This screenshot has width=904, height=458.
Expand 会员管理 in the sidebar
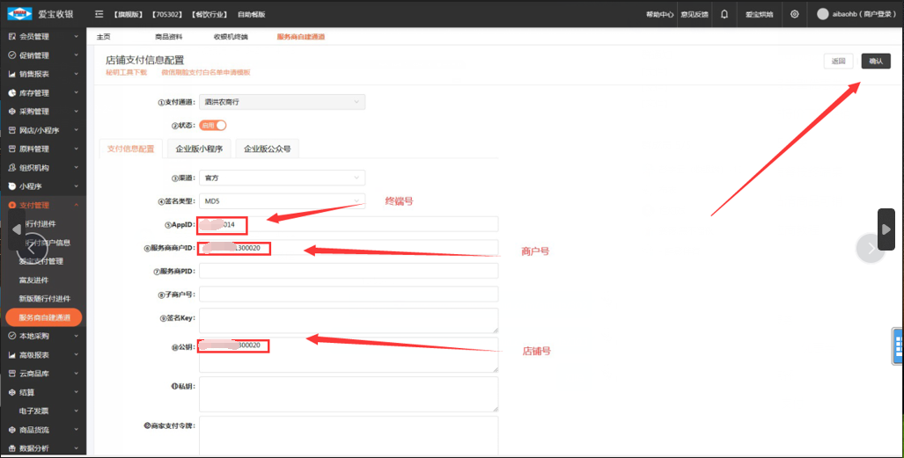[x=42, y=36]
